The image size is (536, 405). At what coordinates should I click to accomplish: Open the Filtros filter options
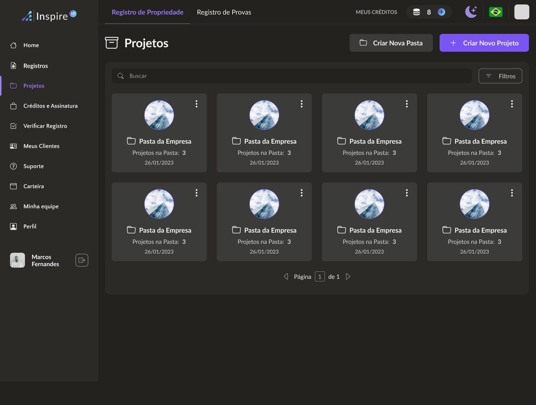pyautogui.click(x=500, y=76)
